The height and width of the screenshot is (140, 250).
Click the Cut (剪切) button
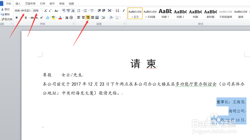tap(5, 9)
